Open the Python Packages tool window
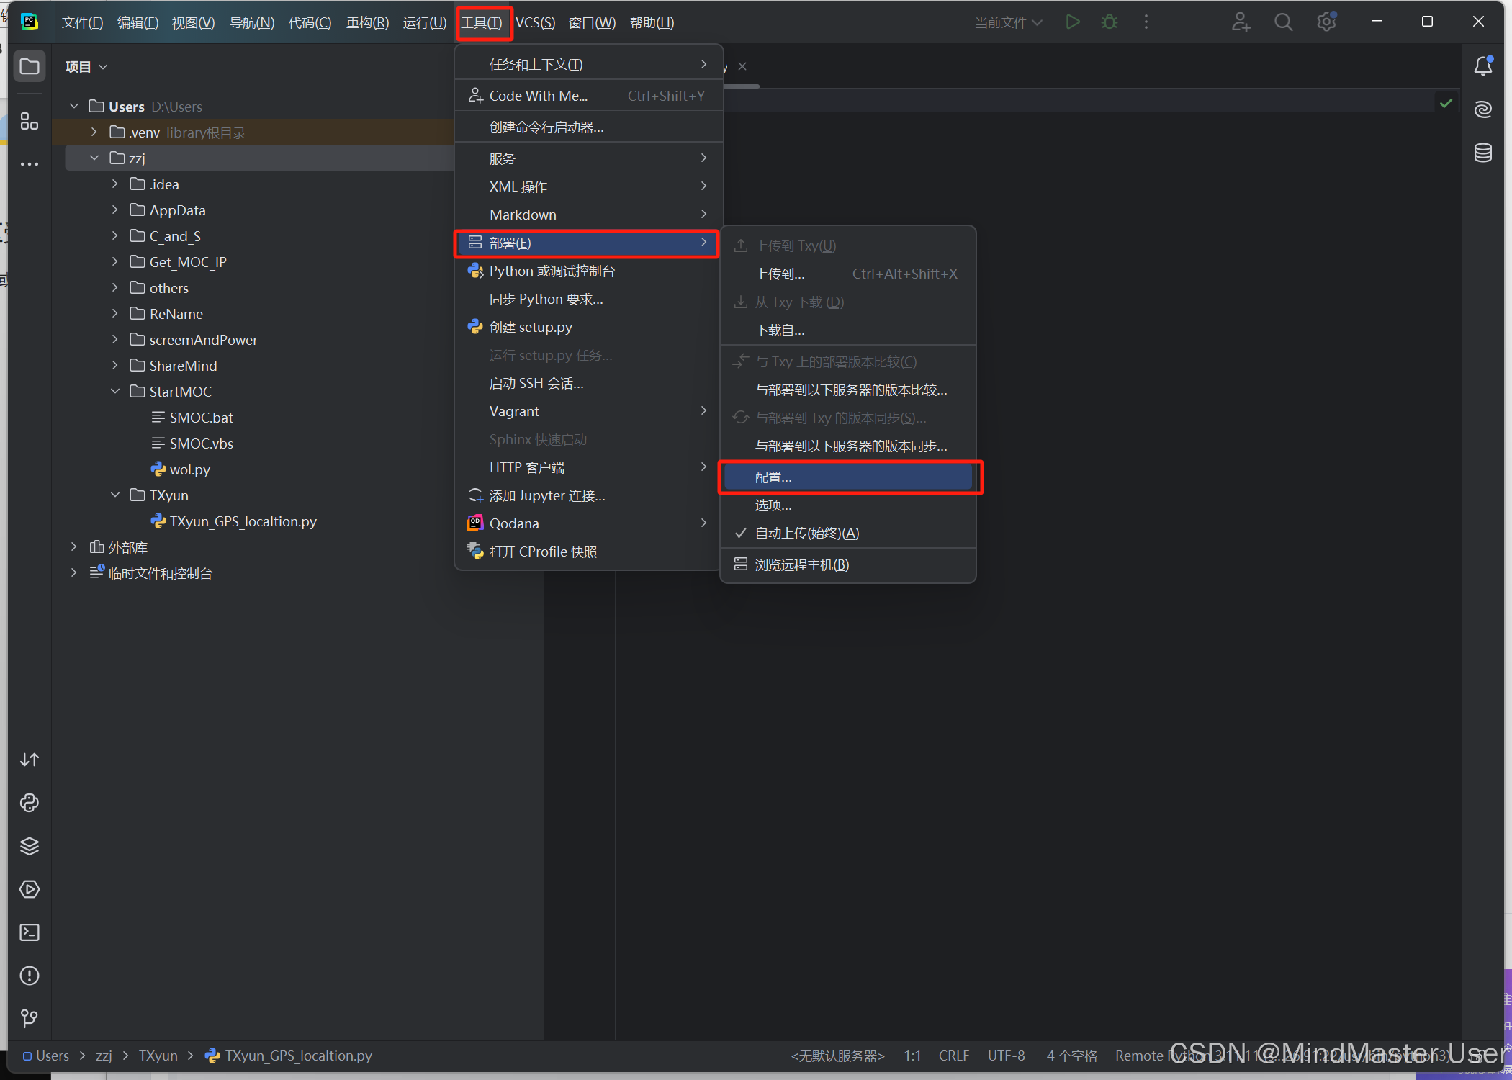The height and width of the screenshot is (1080, 1512). pos(30,846)
